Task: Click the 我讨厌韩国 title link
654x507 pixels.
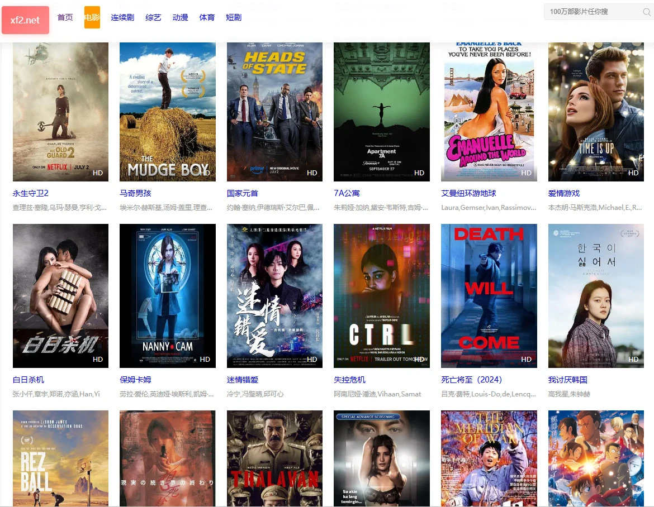Action: 568,380
